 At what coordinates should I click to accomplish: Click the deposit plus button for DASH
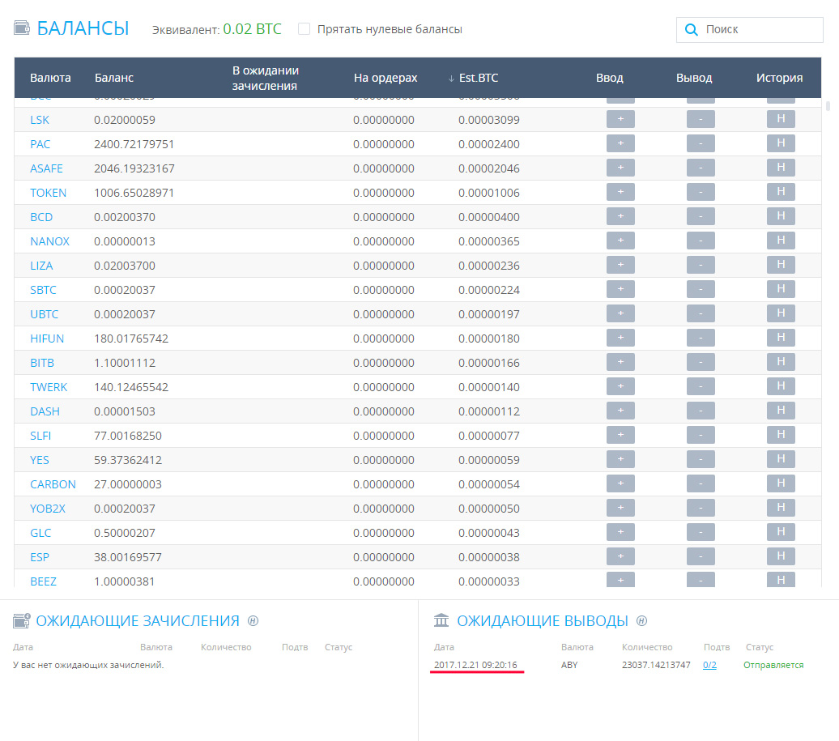[x=620, y=411]
